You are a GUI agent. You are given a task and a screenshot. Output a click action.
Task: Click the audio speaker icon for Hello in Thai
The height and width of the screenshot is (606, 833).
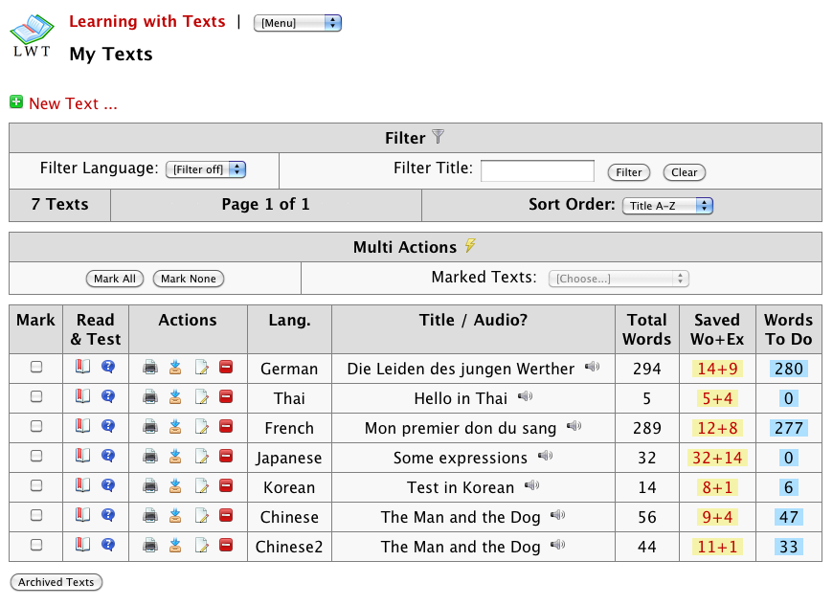525,396
